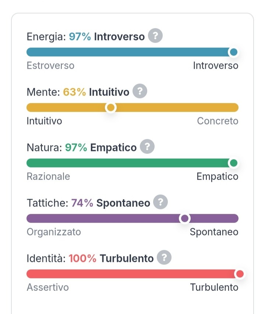Click the Organizzato label
Image resolution: width=265 pixels, height=314 pixels.
click(x=54, y=232)
